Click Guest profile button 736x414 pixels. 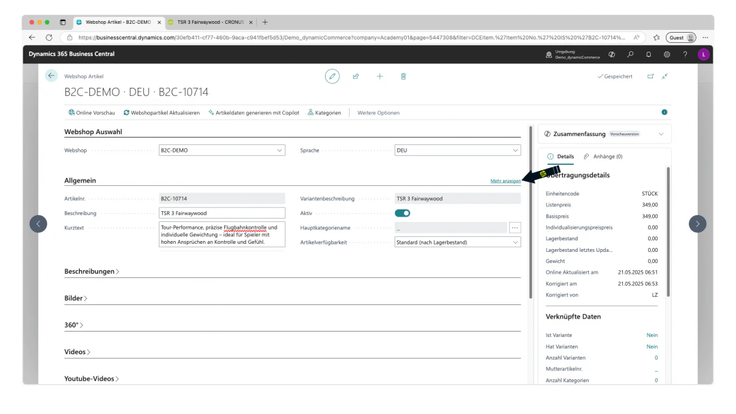[x=681, y=37]
